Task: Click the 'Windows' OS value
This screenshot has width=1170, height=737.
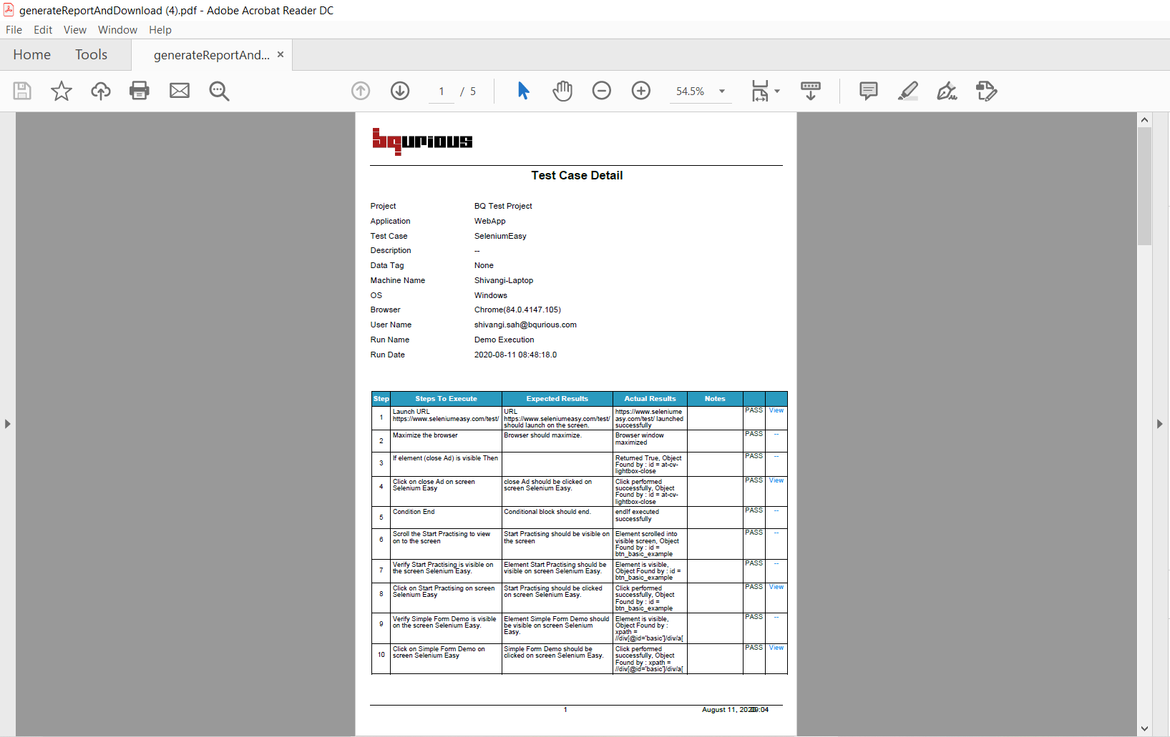Action: 491,295
